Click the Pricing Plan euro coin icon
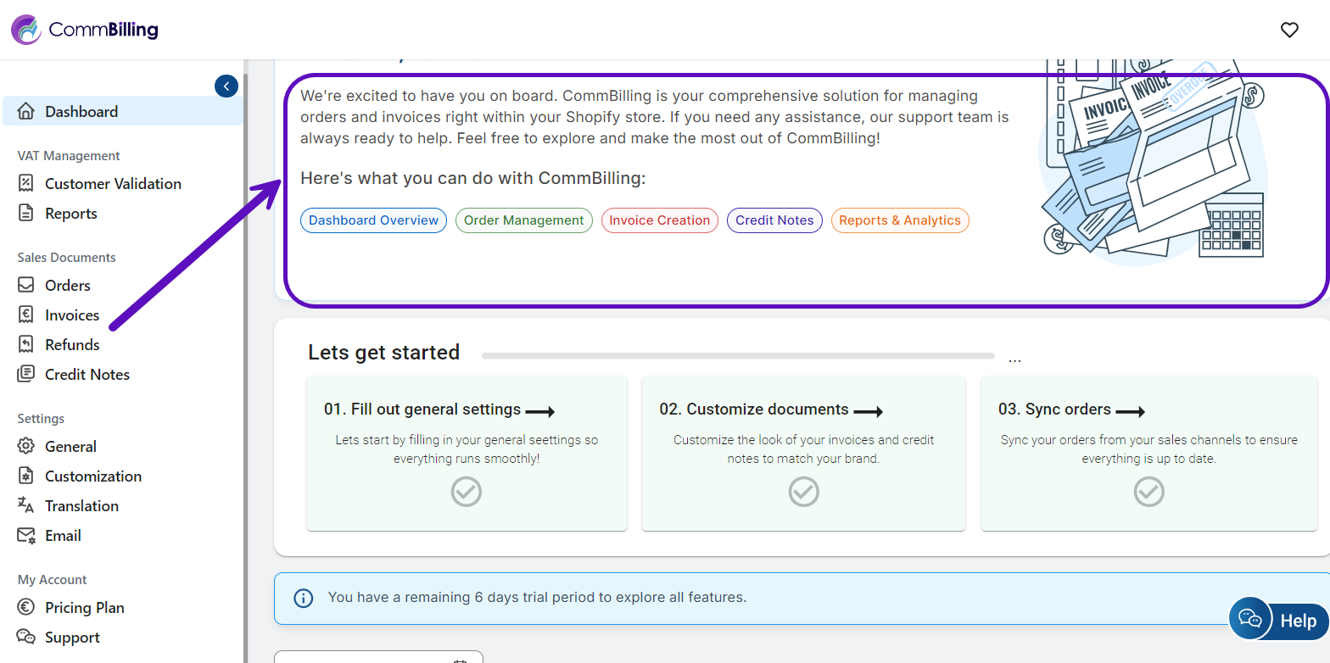Viewport: 1330px width, 663px height. point(26,607)
